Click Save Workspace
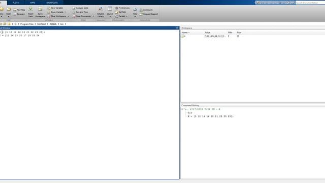Viewport: 325px width, 183px height. pos(40,12)
